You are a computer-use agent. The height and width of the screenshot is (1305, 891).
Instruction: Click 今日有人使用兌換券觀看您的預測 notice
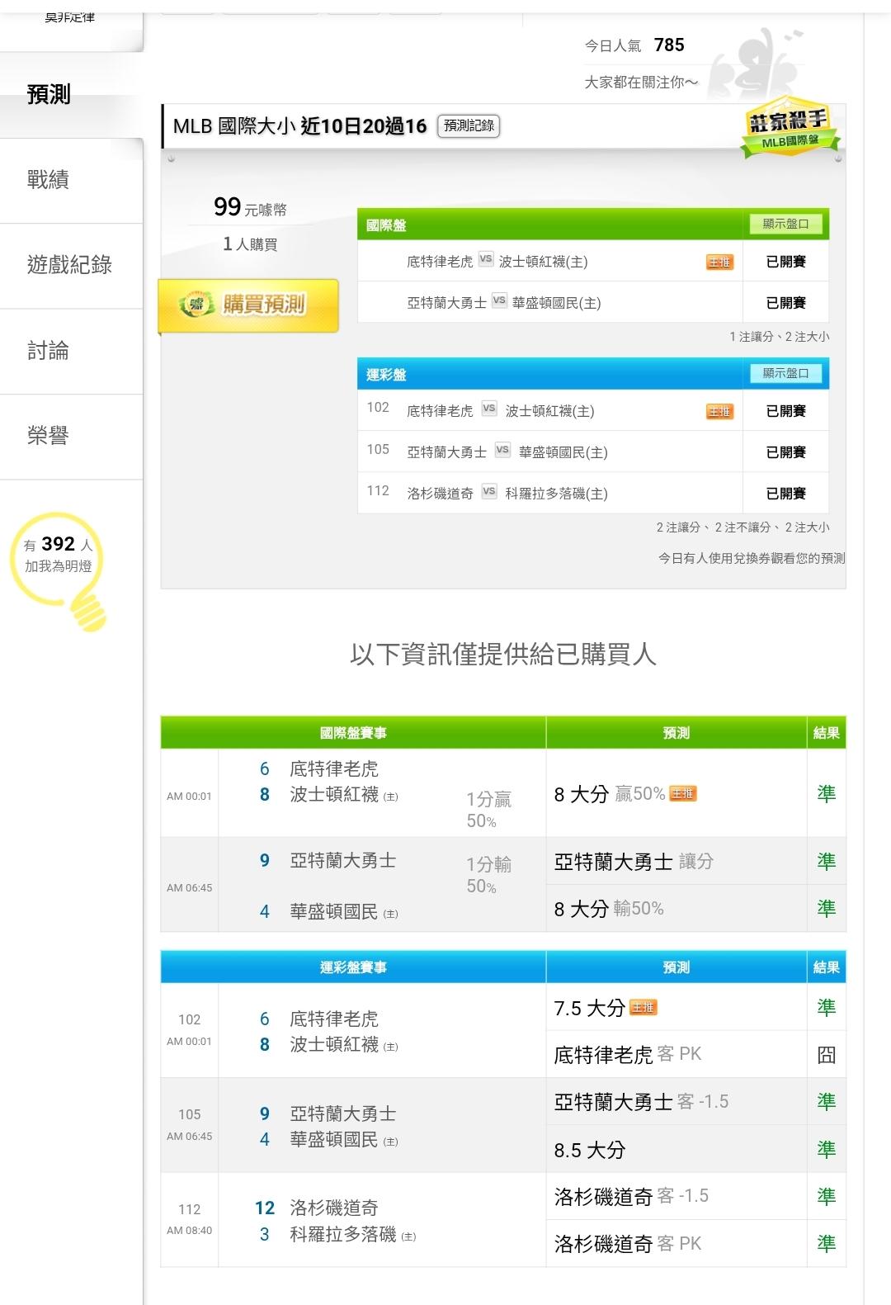coord(752,558)
